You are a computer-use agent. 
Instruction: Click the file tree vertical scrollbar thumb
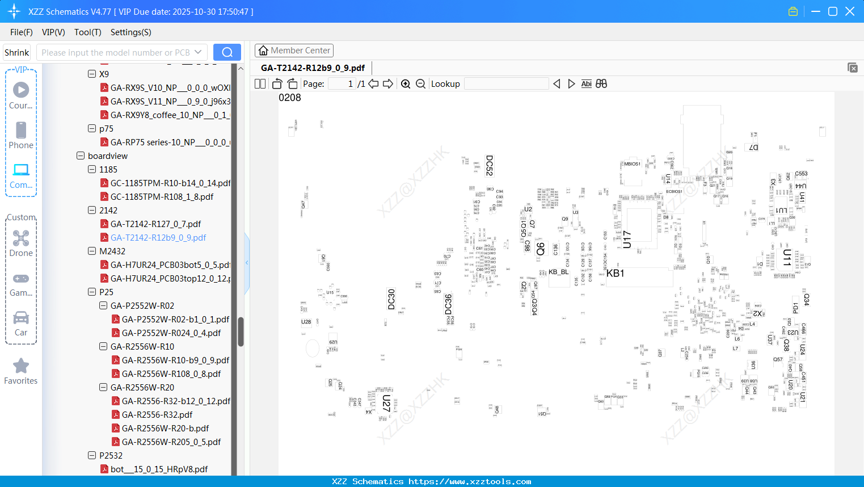click(x=241, y=331)
